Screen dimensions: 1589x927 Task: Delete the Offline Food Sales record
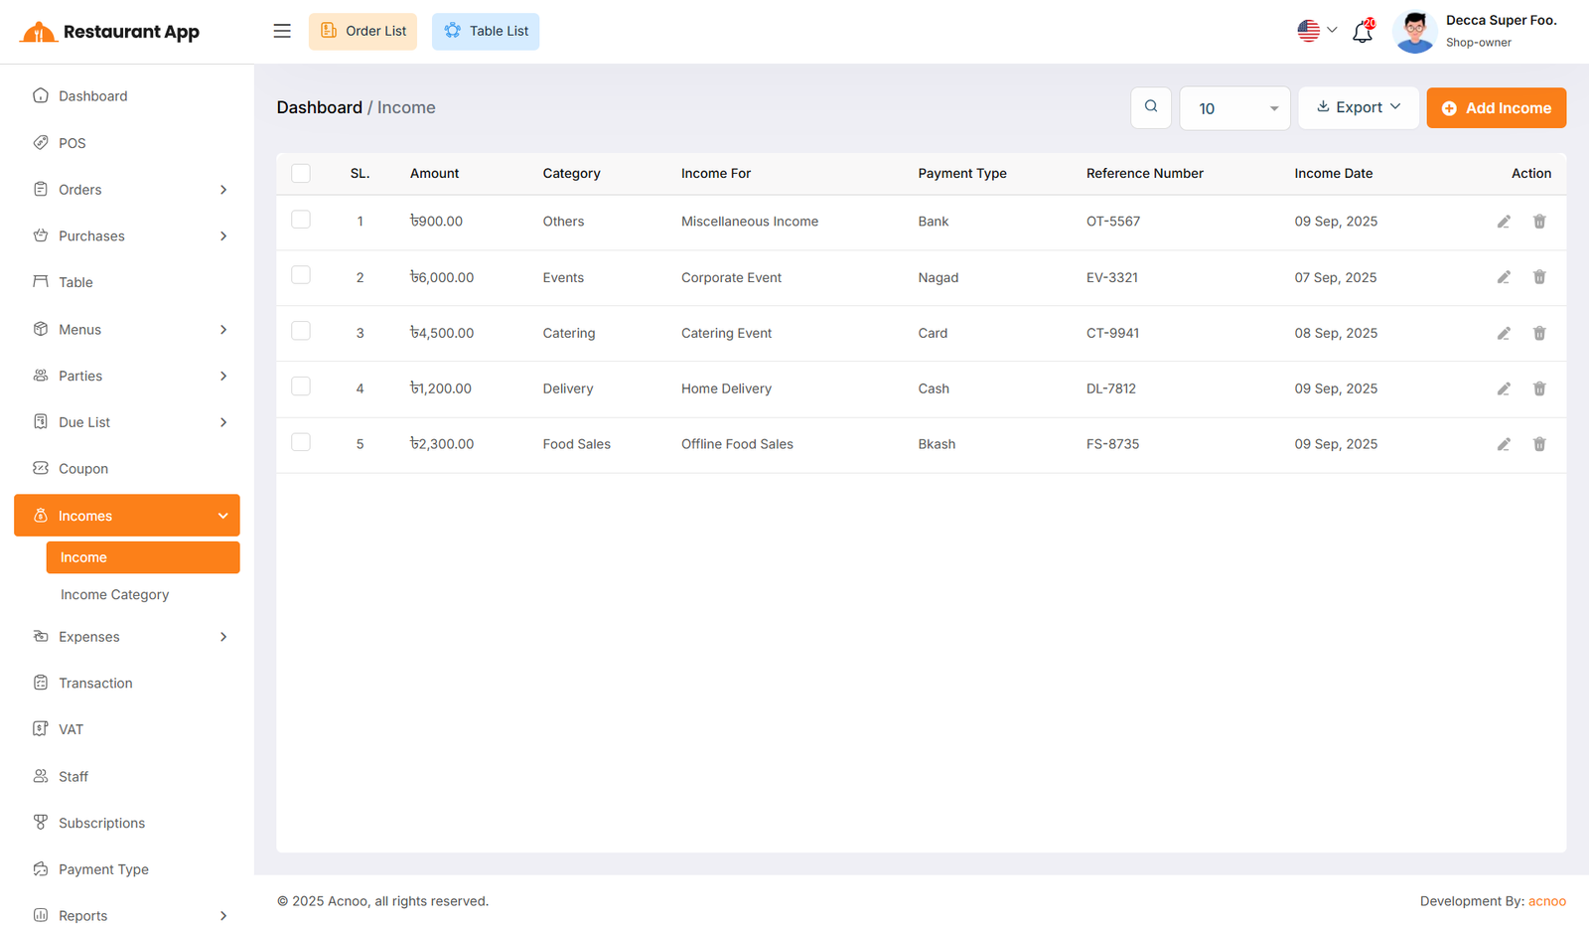(1538, 444)
